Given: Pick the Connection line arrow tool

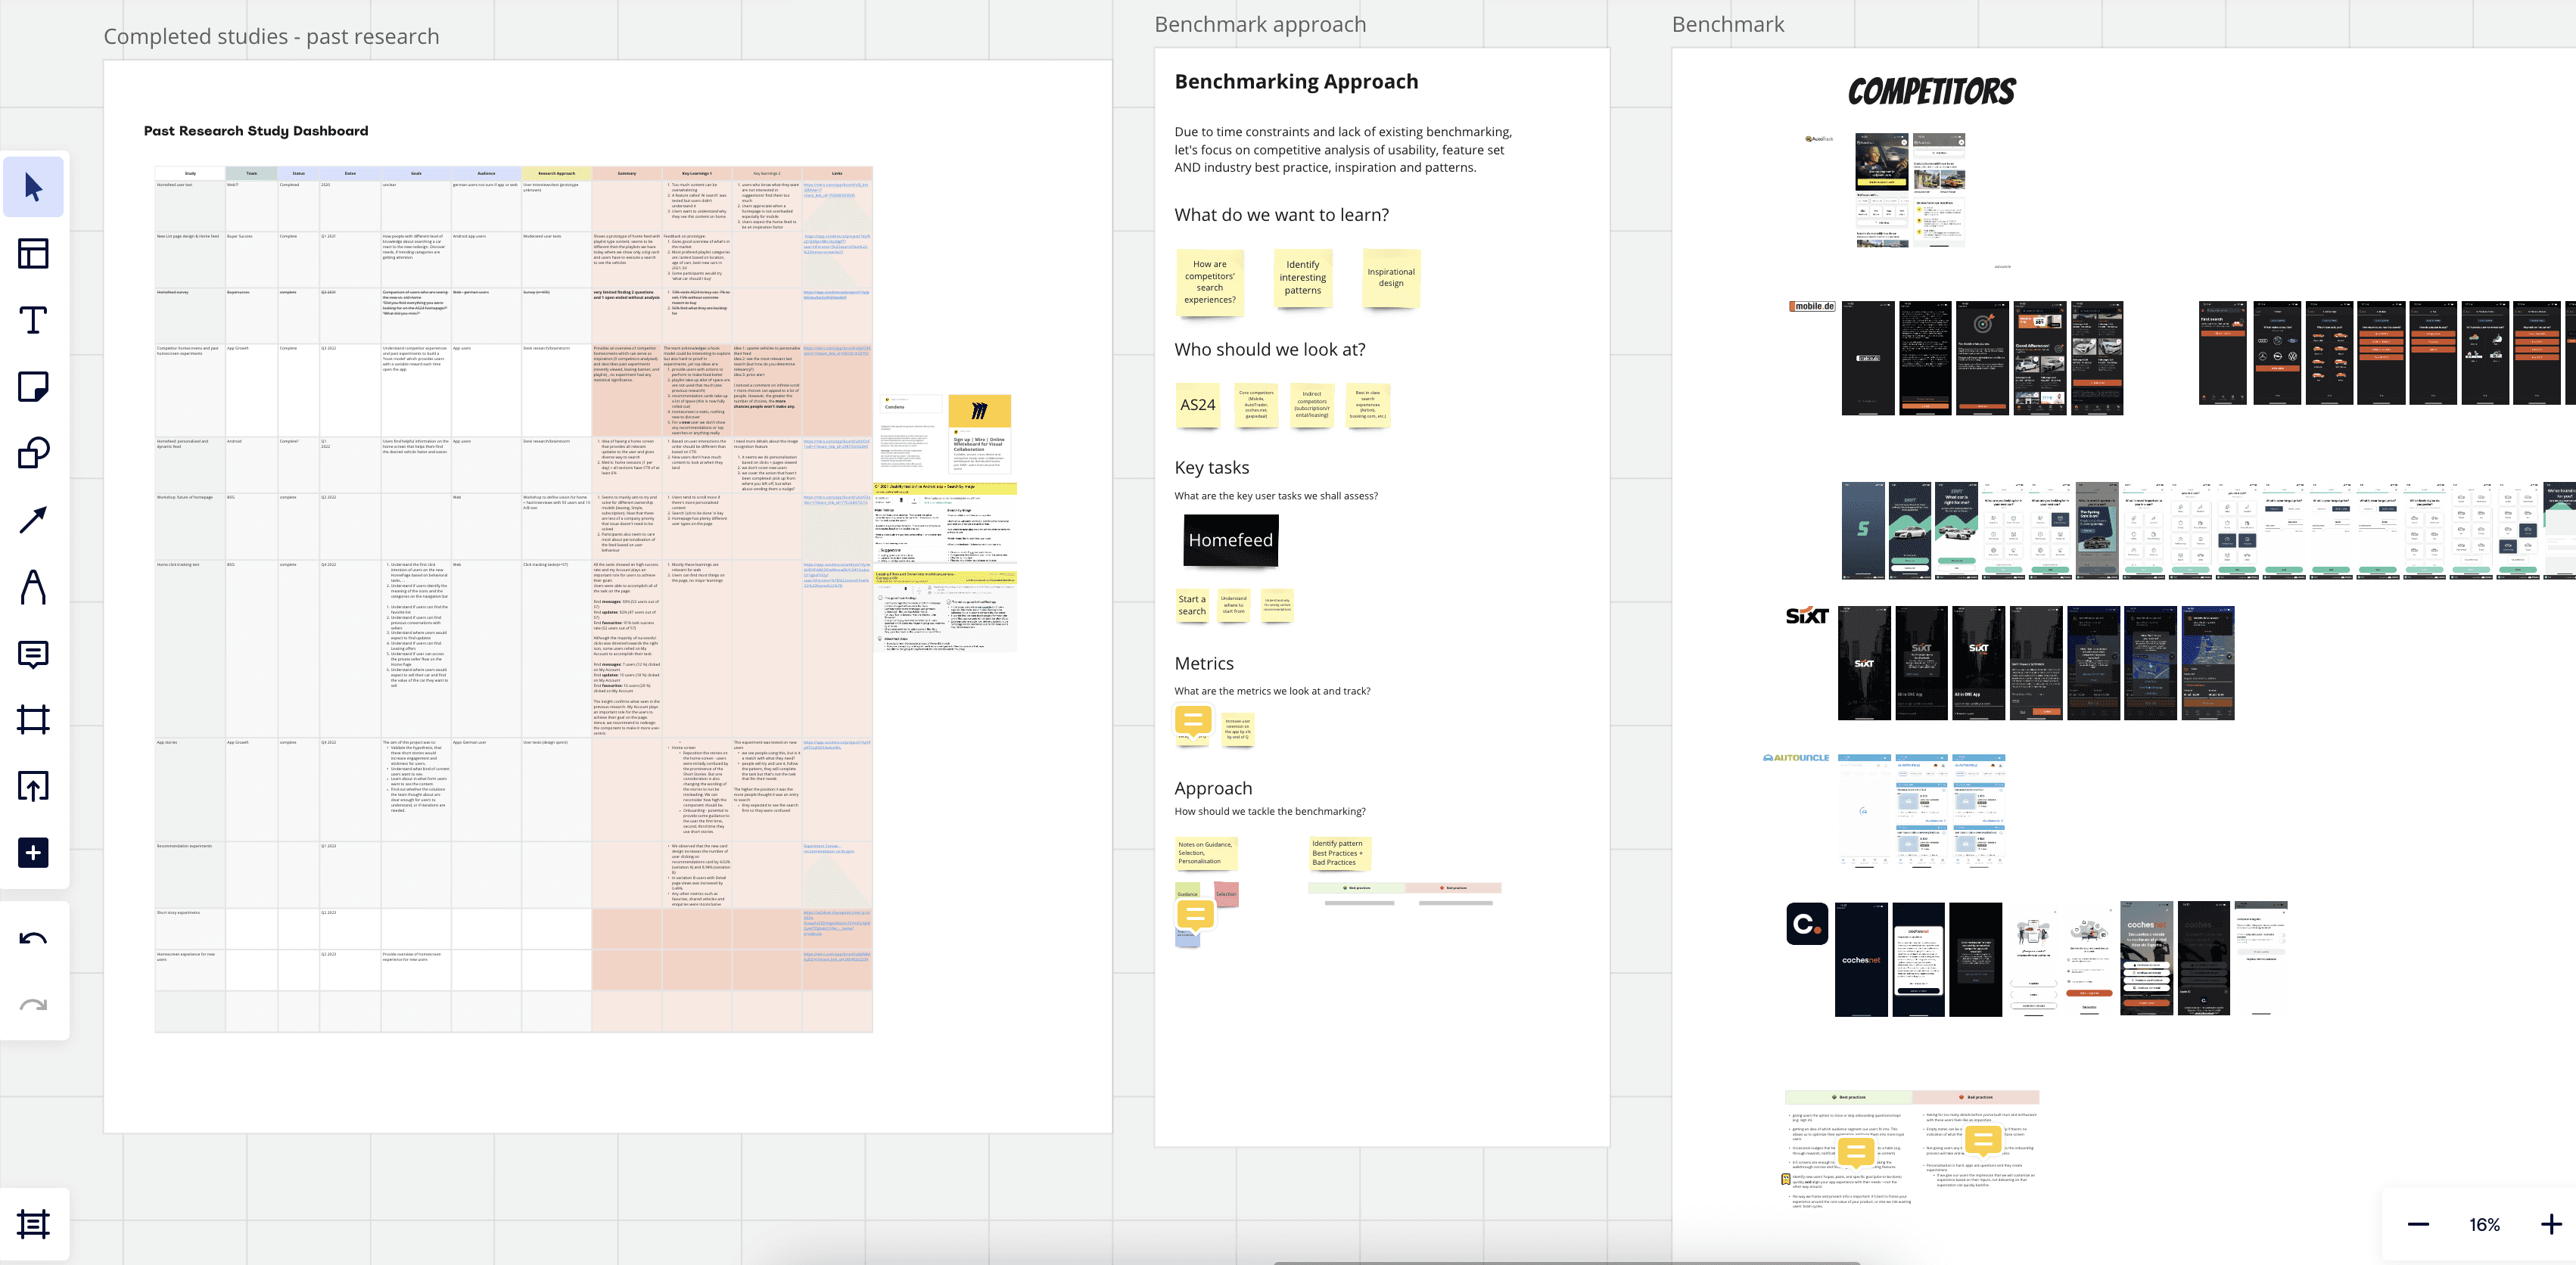Looking at the screenshot, I should (33, 519).
